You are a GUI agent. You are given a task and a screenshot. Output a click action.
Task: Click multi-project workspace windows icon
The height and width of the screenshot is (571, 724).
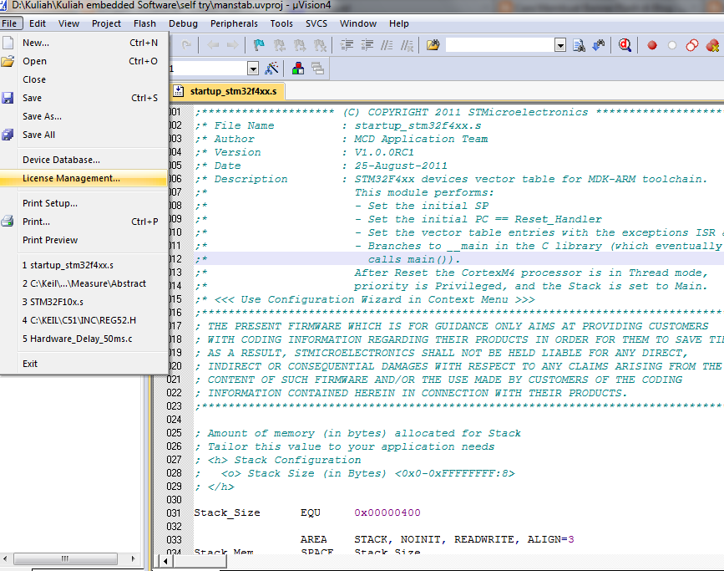pyautogui.click(x=317, y=69)
